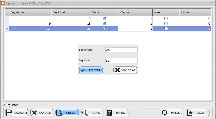The width and height of the screenshot is (216, 119).
Task: Open the FILTRO search filter
Action: [92, 113]
